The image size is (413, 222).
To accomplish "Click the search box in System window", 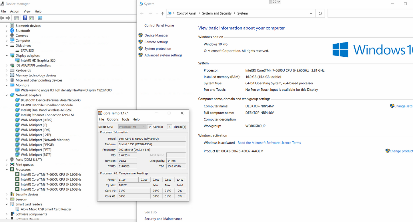I will (370, 13).
